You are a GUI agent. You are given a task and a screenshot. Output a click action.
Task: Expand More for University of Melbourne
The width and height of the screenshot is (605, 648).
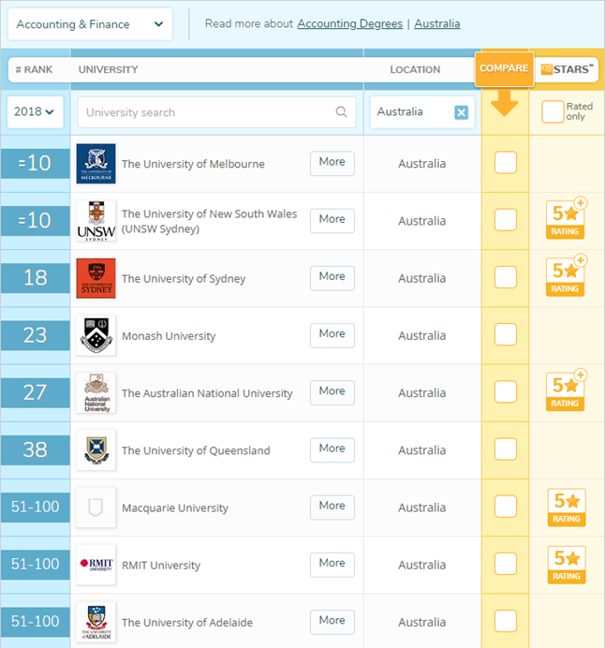click(332, 162)
